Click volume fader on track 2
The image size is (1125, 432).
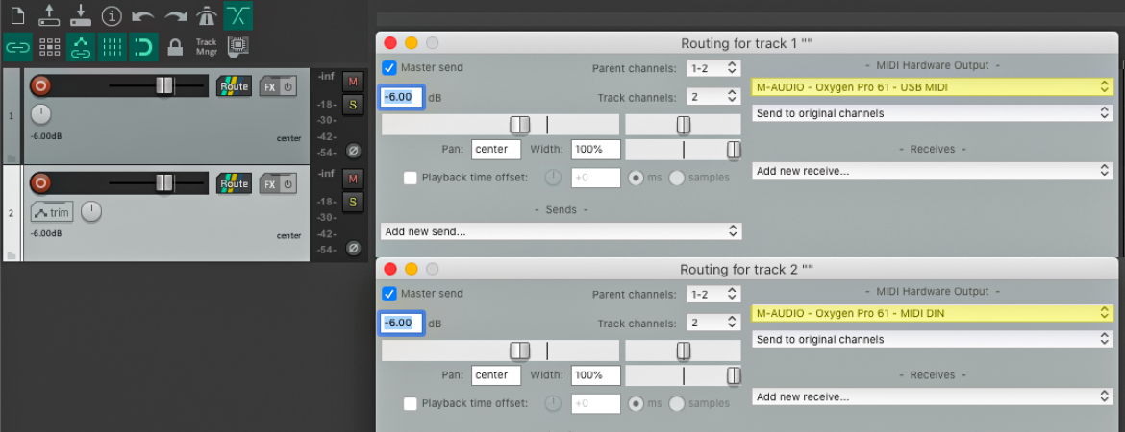164,183
